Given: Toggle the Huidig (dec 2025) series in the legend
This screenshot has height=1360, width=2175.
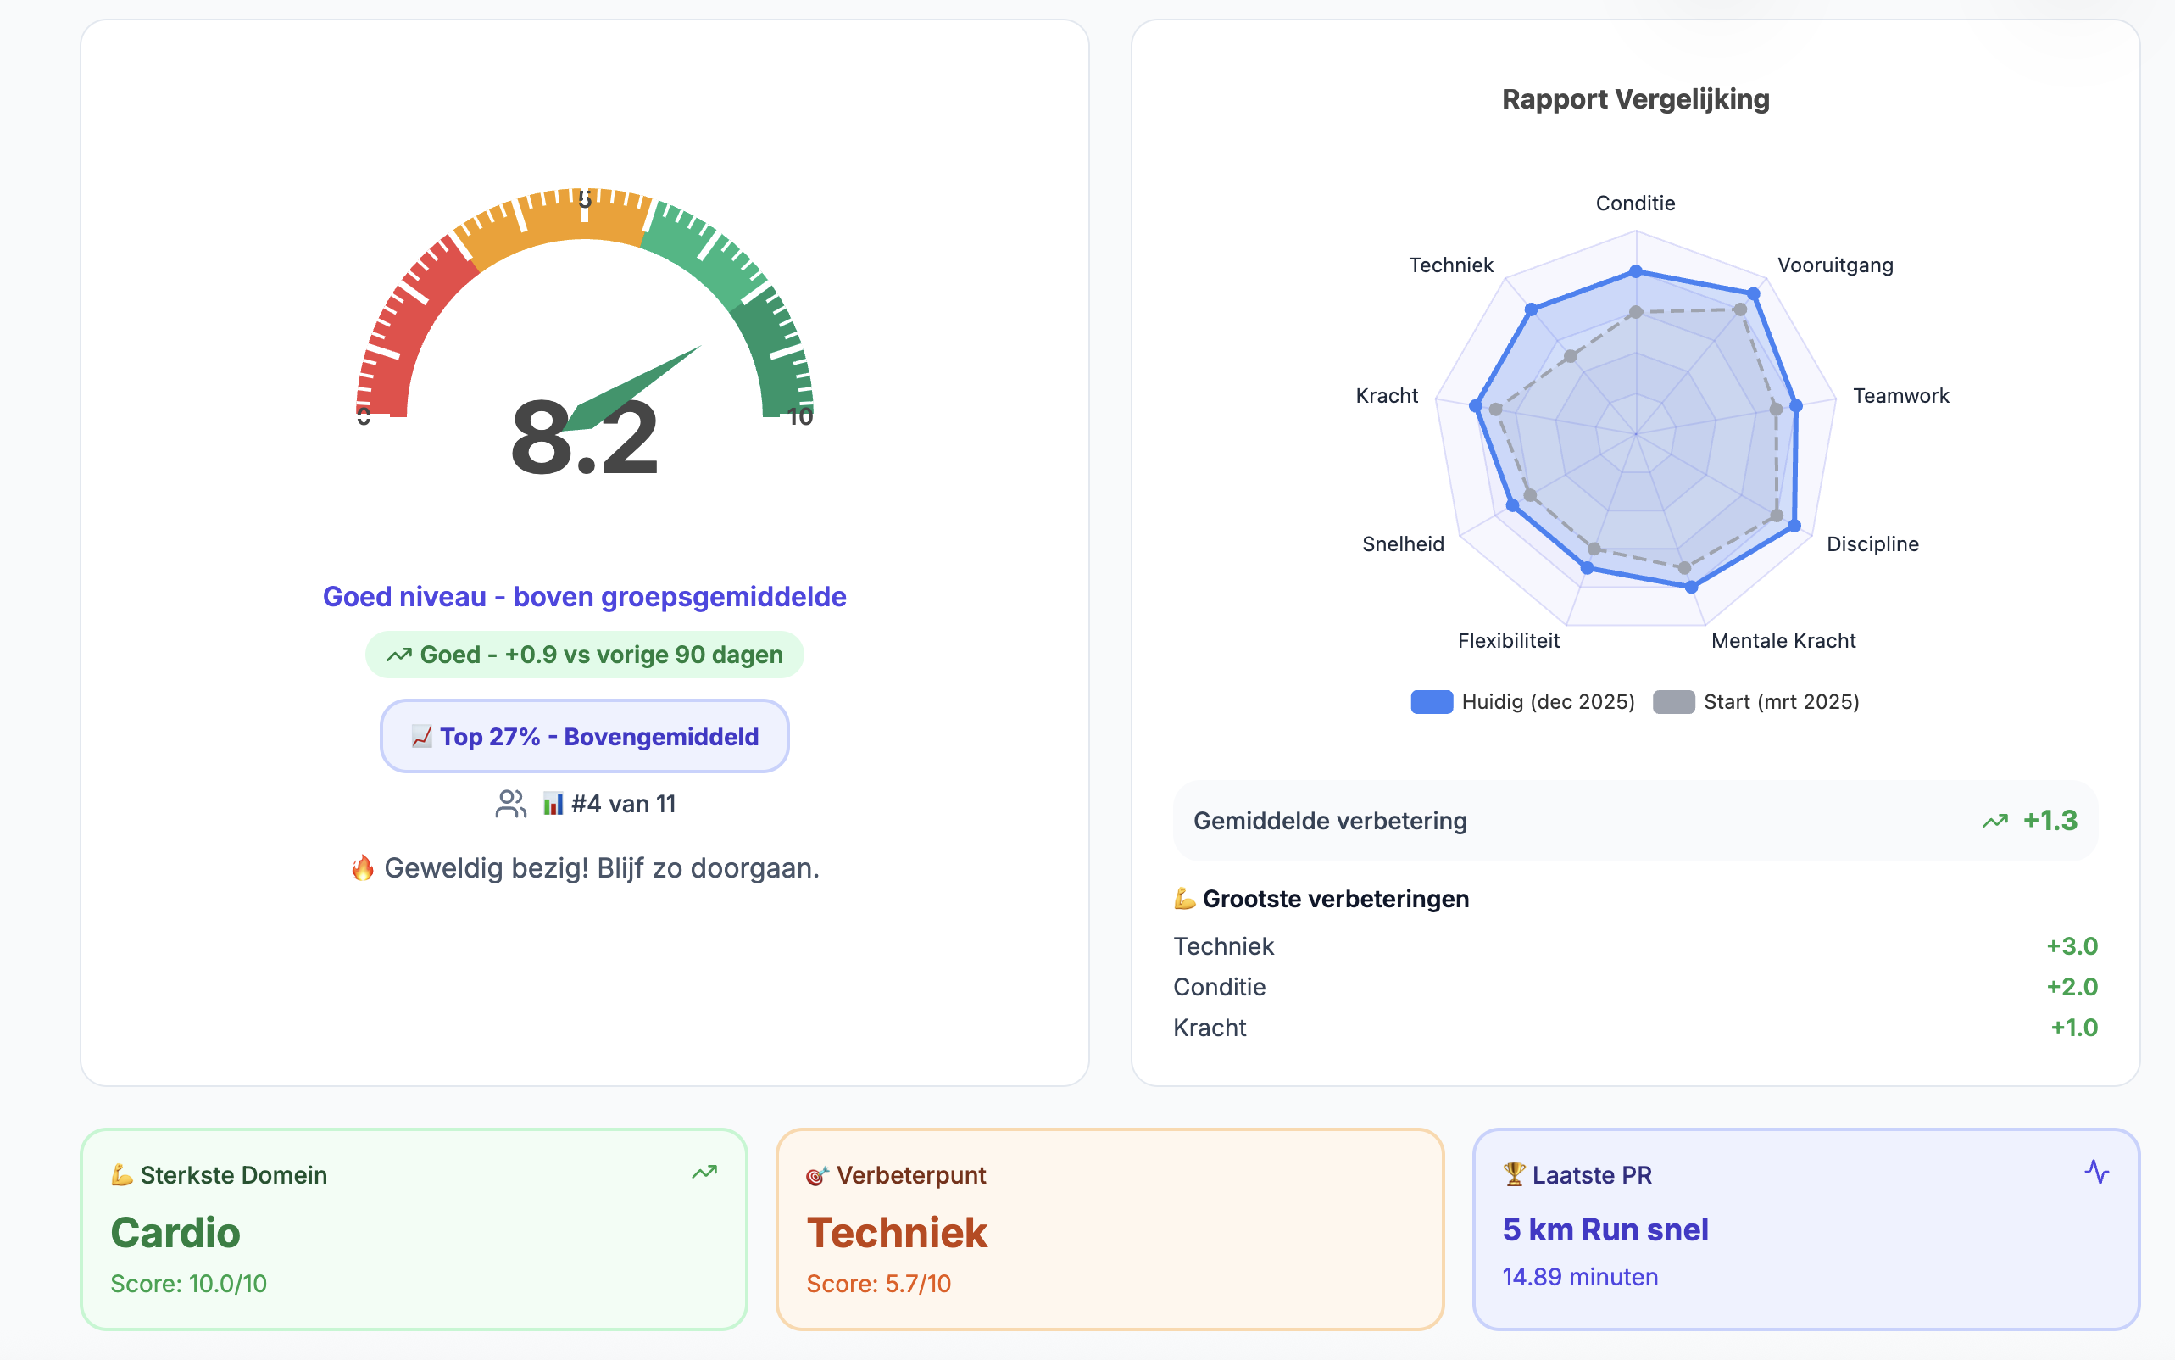Looking at the screenshot, I should pyautogui.click(x=1523, y=701).
